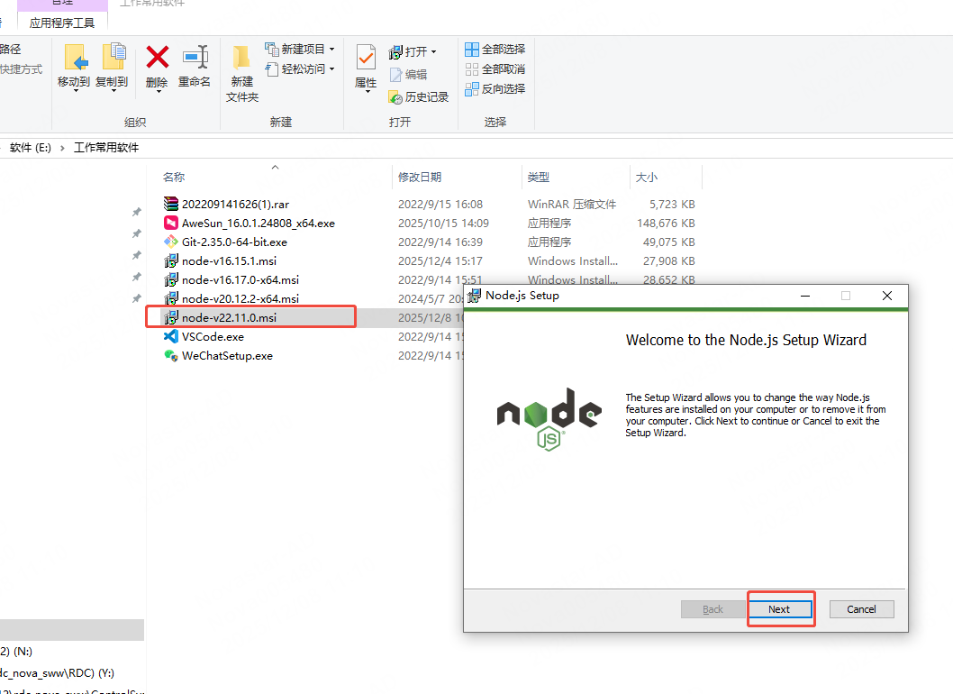Switch to the Application Tools (应用程序工具) tab

(x=62, y=23)
